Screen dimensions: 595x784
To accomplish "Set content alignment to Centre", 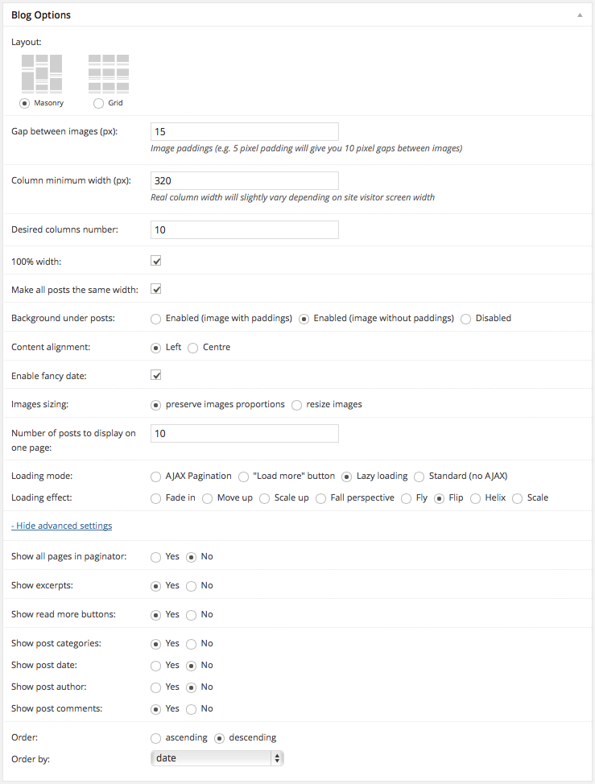I will tap(193, 348).
